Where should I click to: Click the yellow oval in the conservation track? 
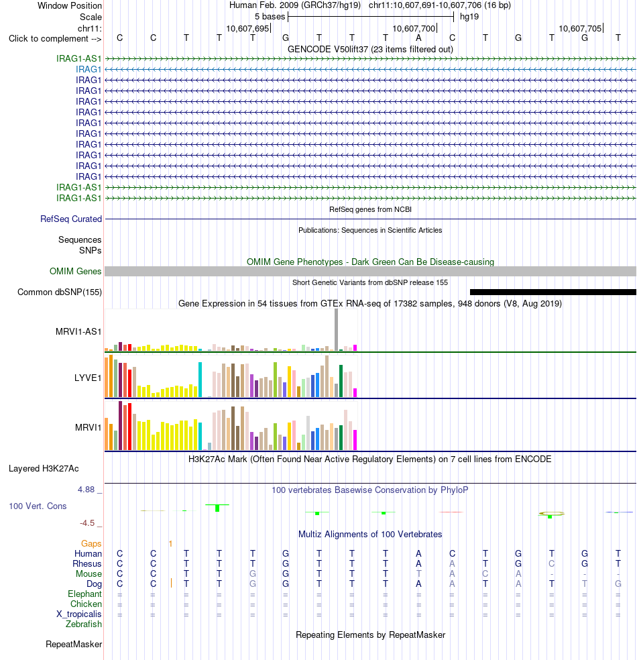552,514
